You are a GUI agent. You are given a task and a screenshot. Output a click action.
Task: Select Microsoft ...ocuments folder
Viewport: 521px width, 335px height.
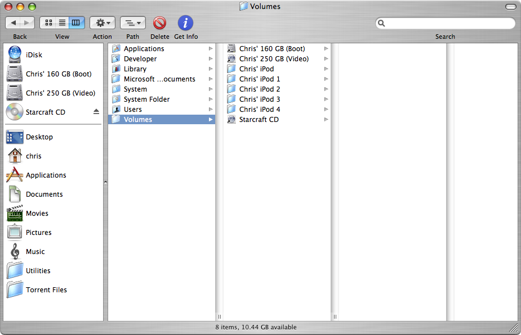pos(162,79)
